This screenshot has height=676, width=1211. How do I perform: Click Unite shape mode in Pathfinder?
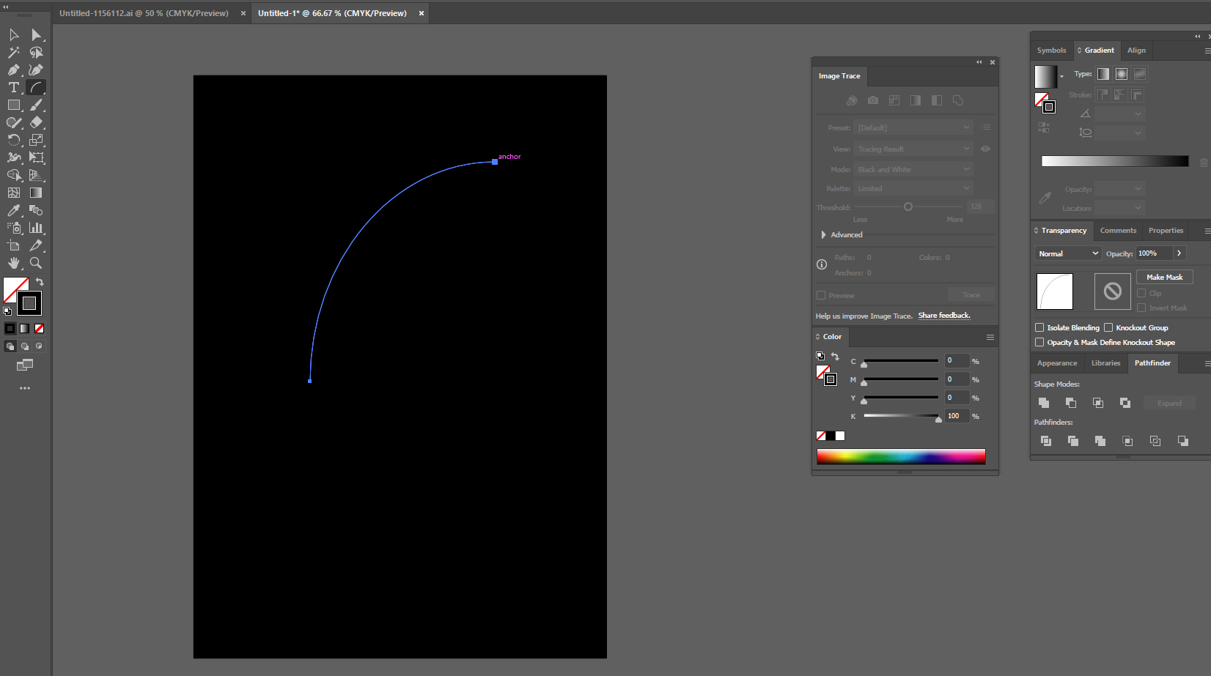tap(1044, 403)
